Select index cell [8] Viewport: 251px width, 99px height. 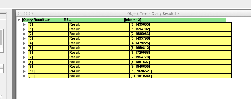48,62
